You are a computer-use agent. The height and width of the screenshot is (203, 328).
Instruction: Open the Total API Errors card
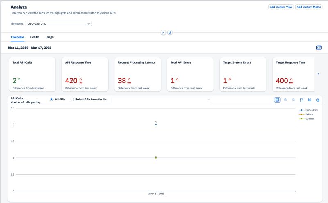point(190,75)
